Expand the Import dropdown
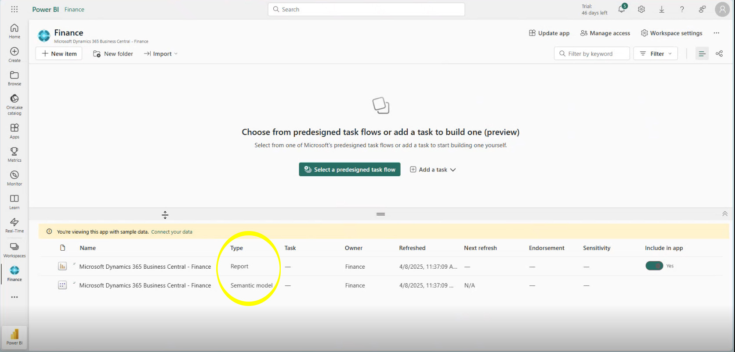This screenshot has width=735, height=352. coord(161,53)
